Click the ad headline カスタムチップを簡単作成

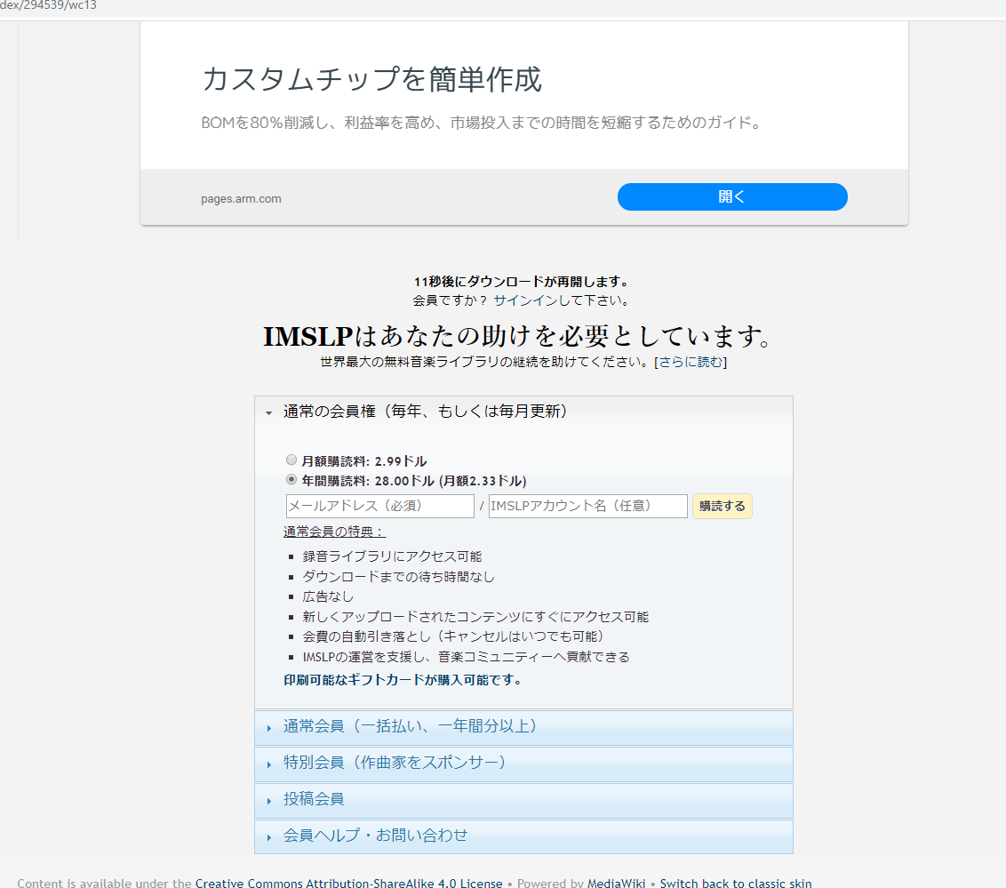pos(371,79)
